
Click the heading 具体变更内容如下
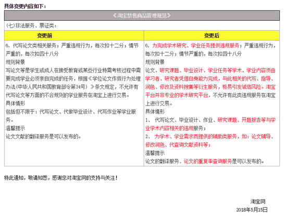[x=25, y=6]
